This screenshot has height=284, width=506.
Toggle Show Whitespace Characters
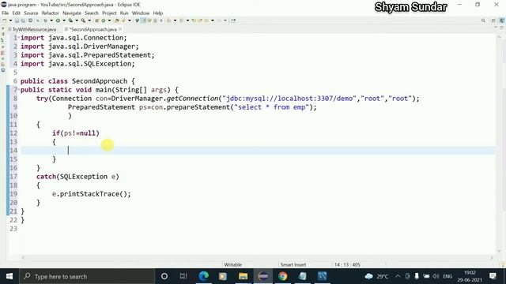point(161,21)
